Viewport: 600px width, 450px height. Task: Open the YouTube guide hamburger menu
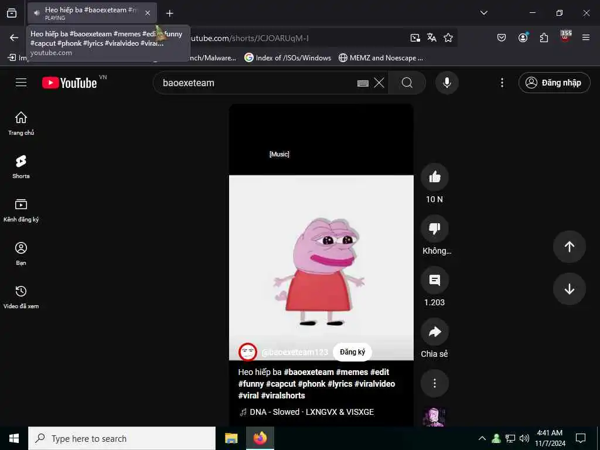tap(21, 83)
